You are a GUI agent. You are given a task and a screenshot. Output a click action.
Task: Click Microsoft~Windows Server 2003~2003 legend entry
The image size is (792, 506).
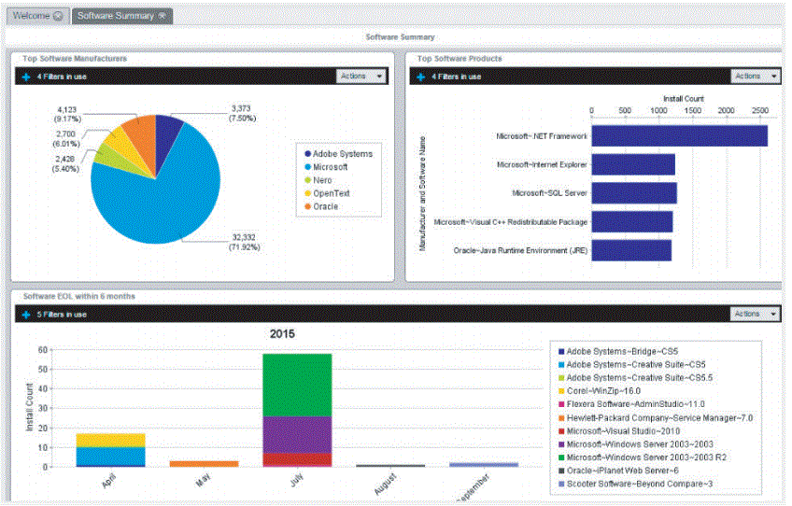[636, 444]
